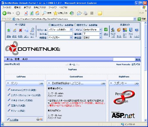Image resolution: width=148 pixels, height=127 pixels.
Task: Expand action menu arrow of リンク module
Action: click(8, 83)
